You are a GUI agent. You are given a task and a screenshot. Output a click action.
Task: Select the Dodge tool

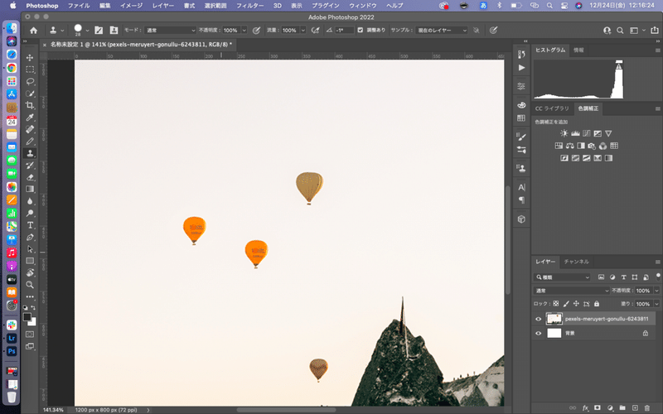[30, 213]
